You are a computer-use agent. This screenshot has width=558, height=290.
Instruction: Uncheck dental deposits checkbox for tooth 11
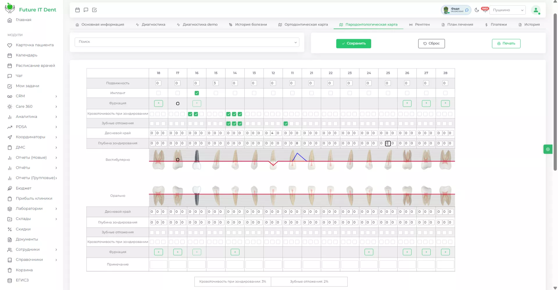coord(286,124)
